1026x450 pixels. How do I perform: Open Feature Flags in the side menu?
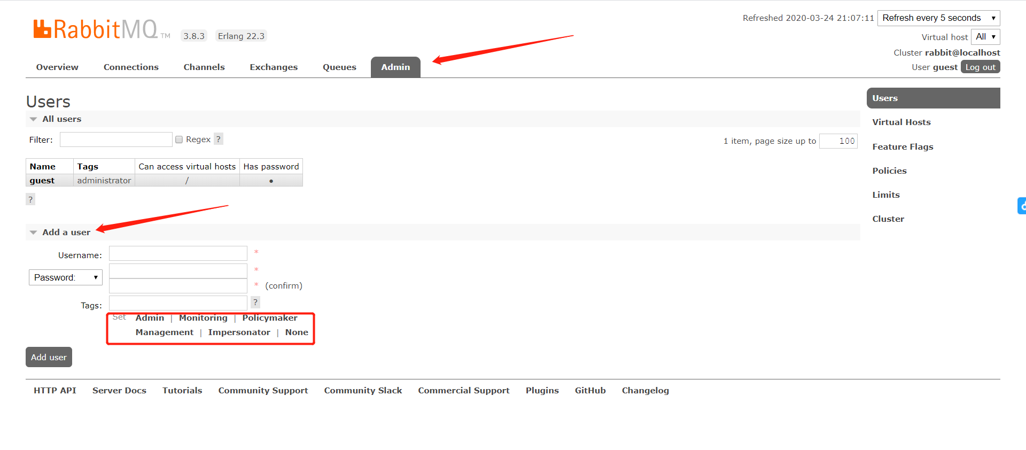pos(903,147)
